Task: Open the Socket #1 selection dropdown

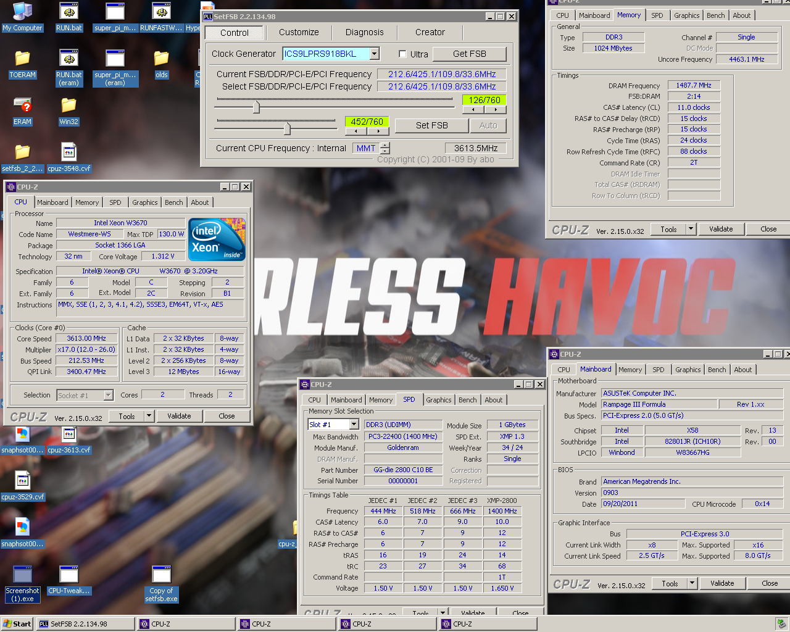Action: click(x=109, y=395)
